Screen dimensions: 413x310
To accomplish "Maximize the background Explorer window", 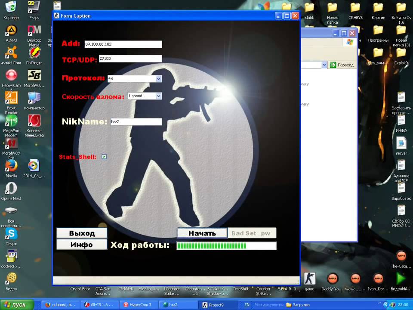I will [x=344, y=33].
